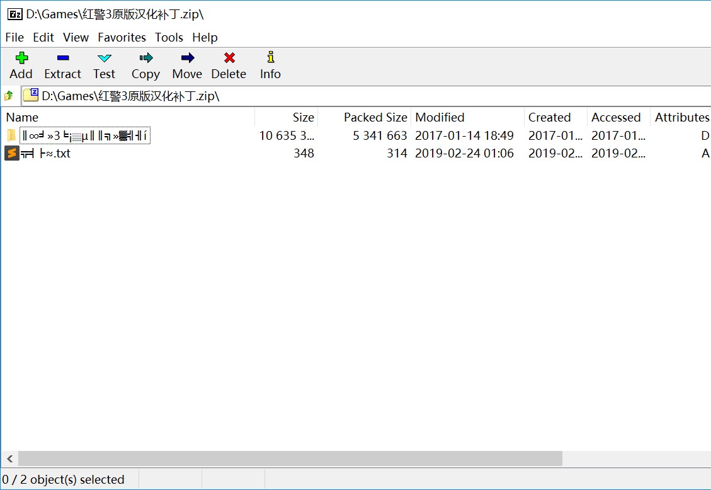This screenshot has width=711, height=490.
Task: Select the .txt file name
Action: click(x=46, y=153)
